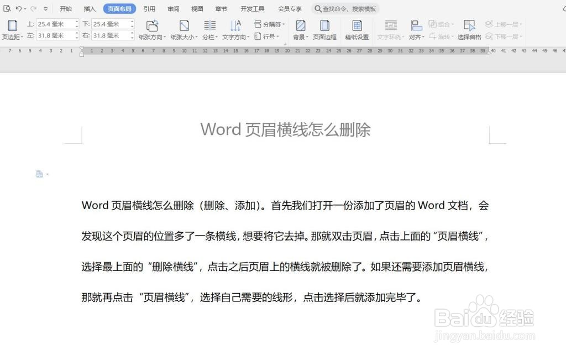Open the 开发工具 tab

pyautogui.click(x=252, y=9)
